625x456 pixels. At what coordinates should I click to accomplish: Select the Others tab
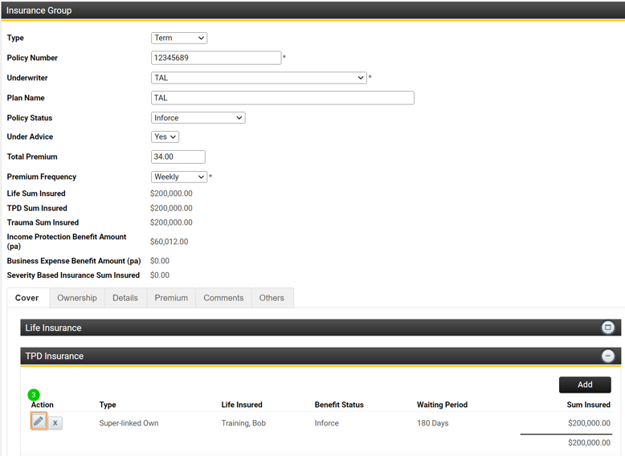tap(272, 298)
